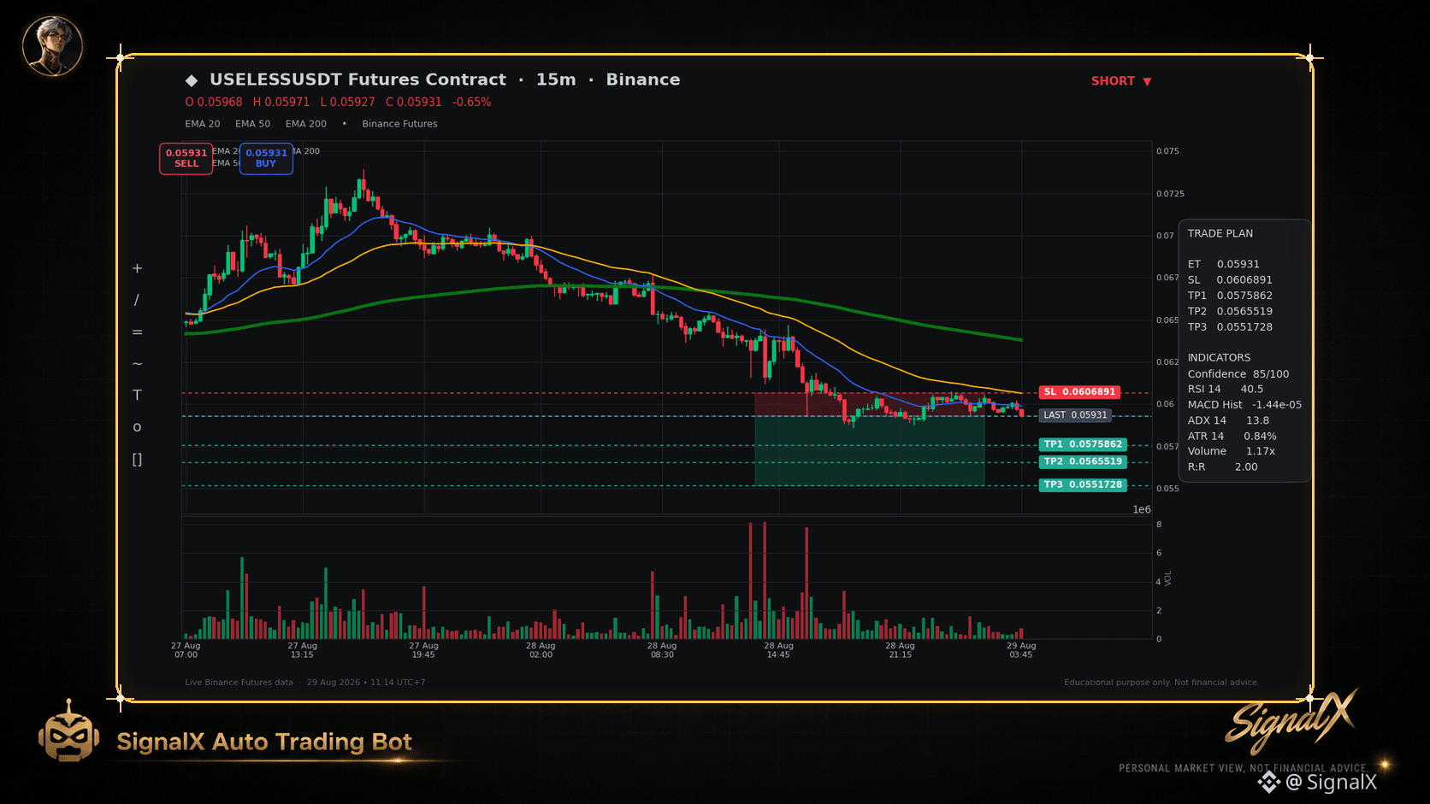Image resolution: width=1430 pixels, height=804 pixels.
Task: Click the blue BUY 0.05931 button
Action: point(266,158)
